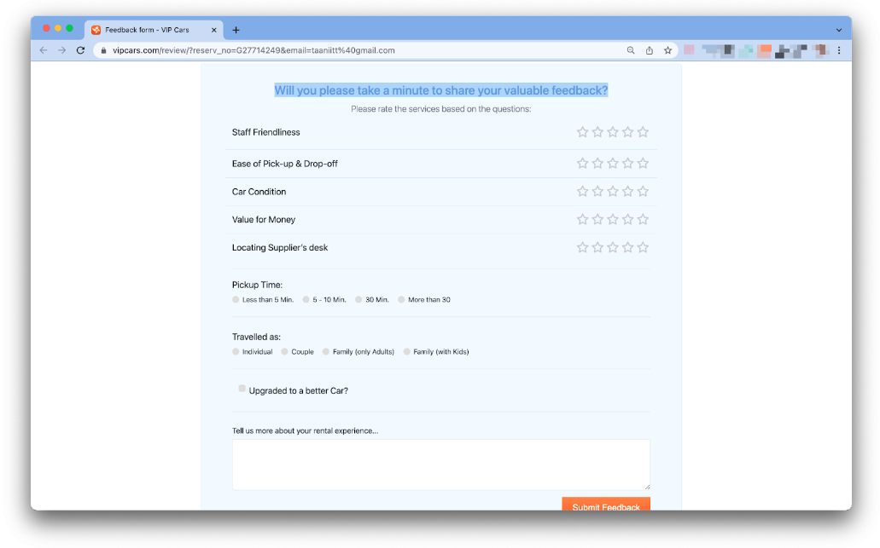880x548 pixels.
Task: Select Less than 5 Min. pickup time
Action: click(x=236, y=300)
